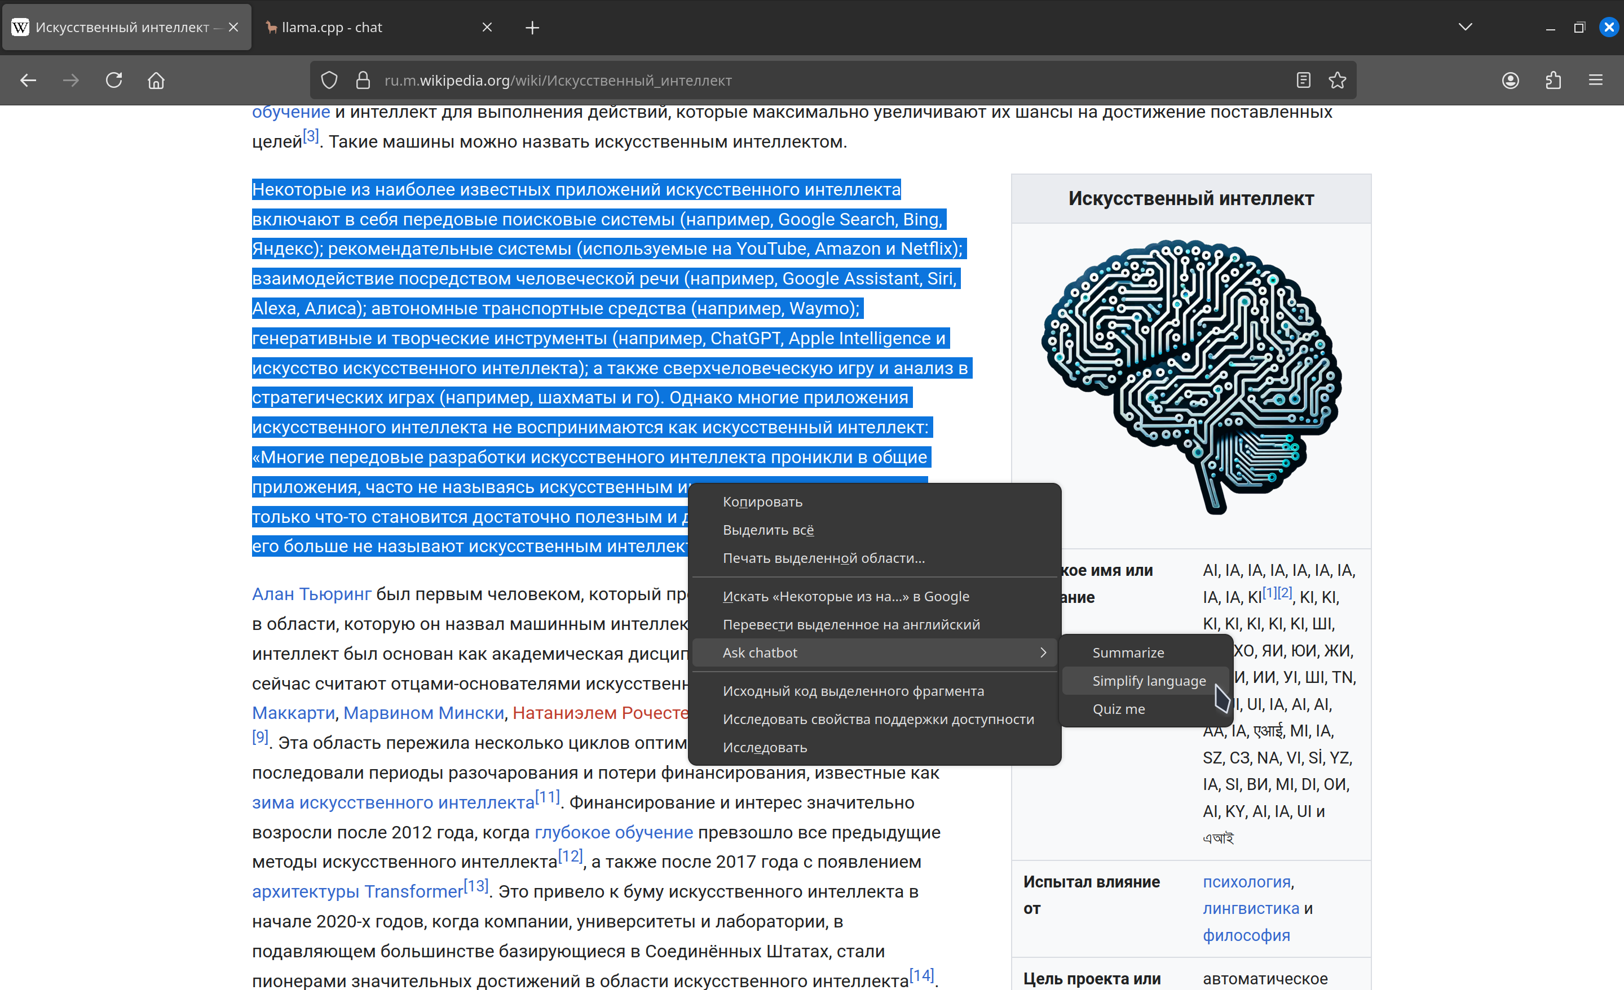Open the extensions puzzle icon
This screenshot has height=990, width=1624.
1554,81
